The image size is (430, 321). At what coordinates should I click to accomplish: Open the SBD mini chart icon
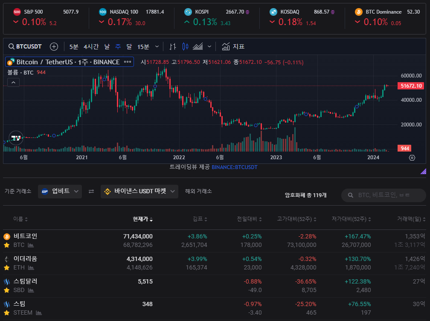coord(31,290)
